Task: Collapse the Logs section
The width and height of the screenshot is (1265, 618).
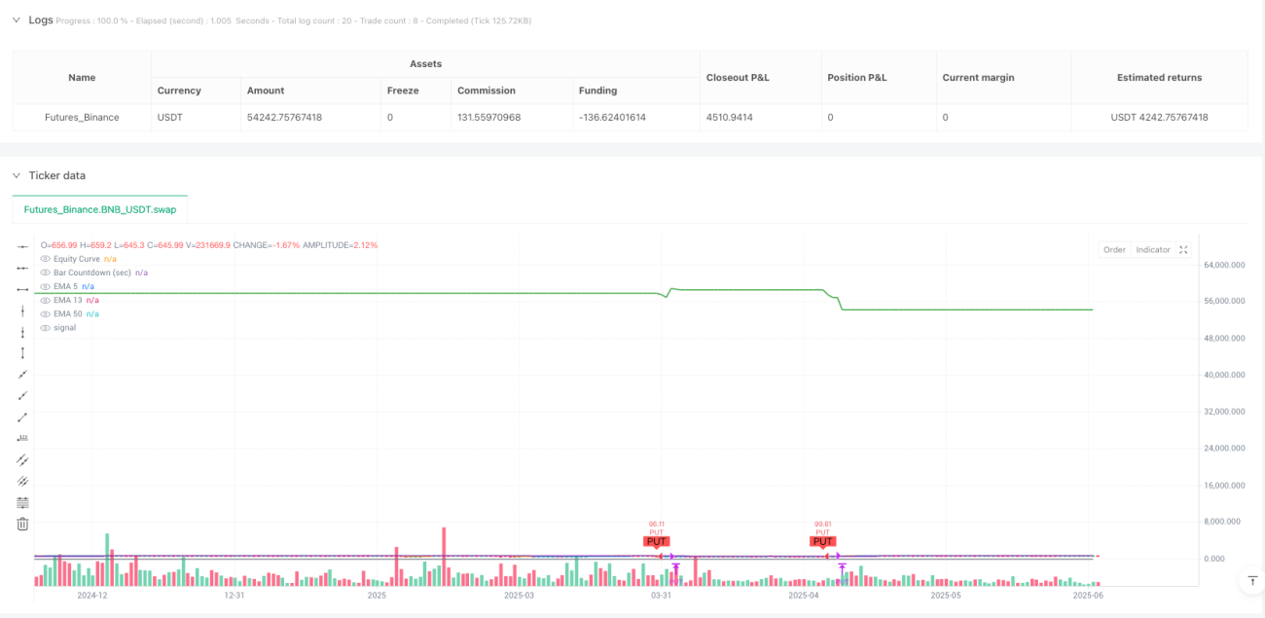Action: coord(16,19)
